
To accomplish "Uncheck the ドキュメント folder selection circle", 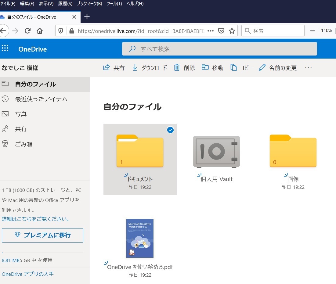I will (170, 130).
